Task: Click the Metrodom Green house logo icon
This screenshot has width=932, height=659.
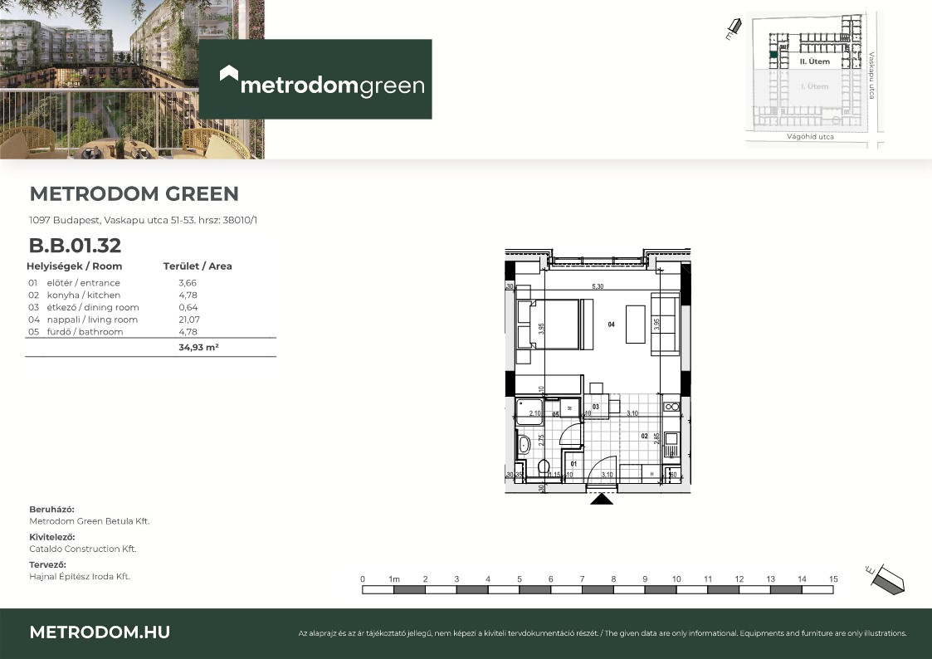Action: 229,75
